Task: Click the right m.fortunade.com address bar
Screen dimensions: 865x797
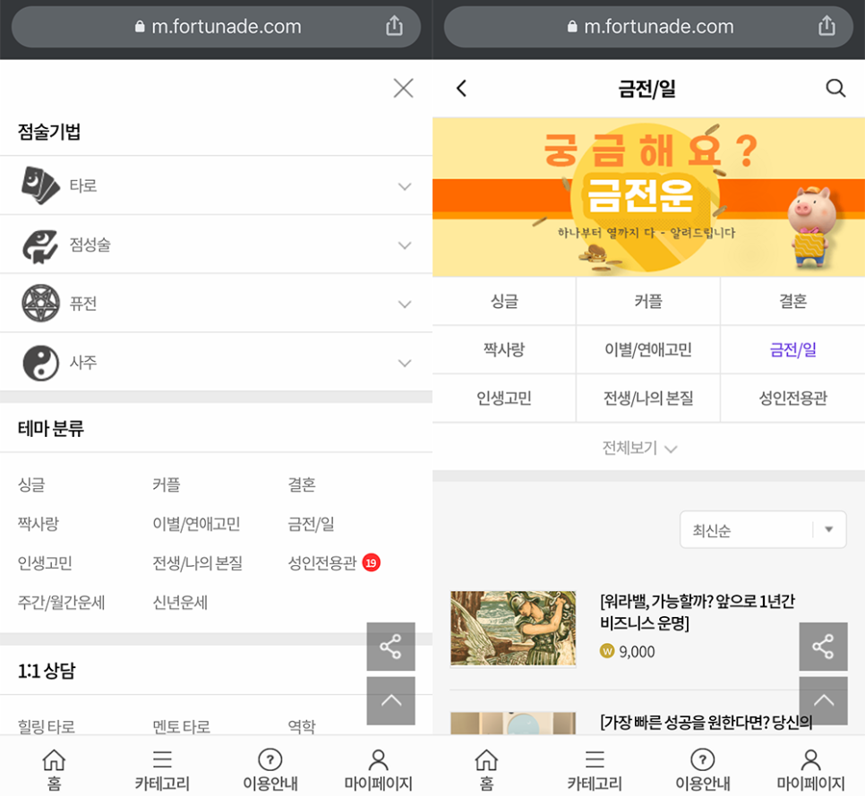Action: pyautogui.click(x=648, y=27)
